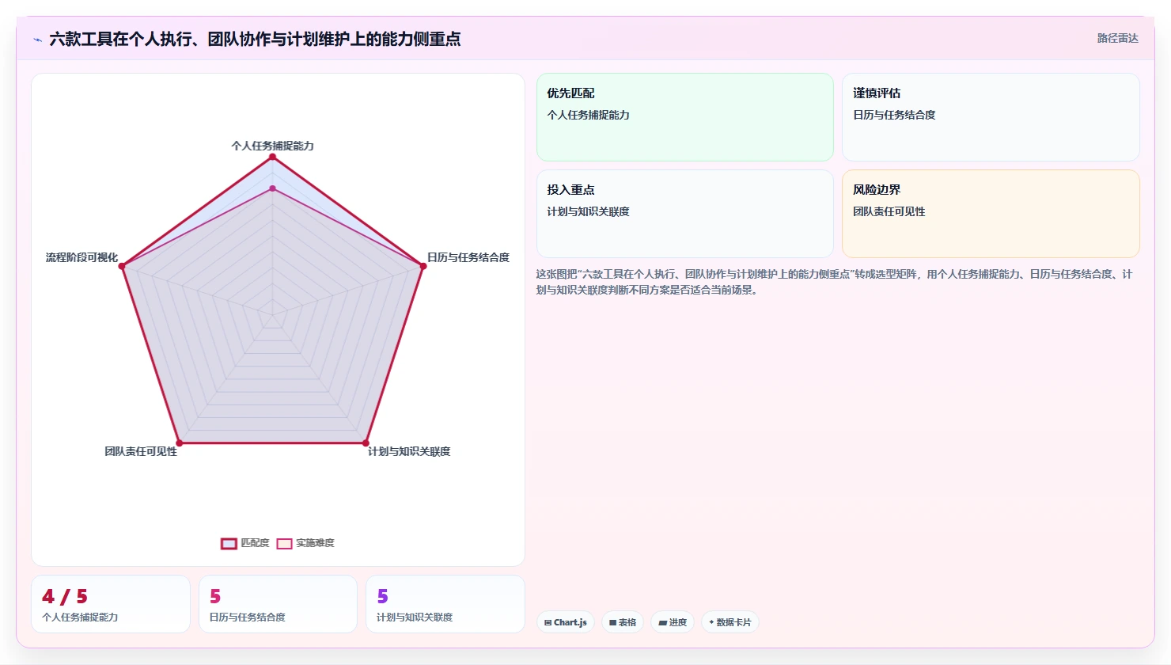Click the page title 六款工具在个人执行…能力侧重点
Image resolution: width=1171 pixels, height=665 pixels.
[255, 39]
